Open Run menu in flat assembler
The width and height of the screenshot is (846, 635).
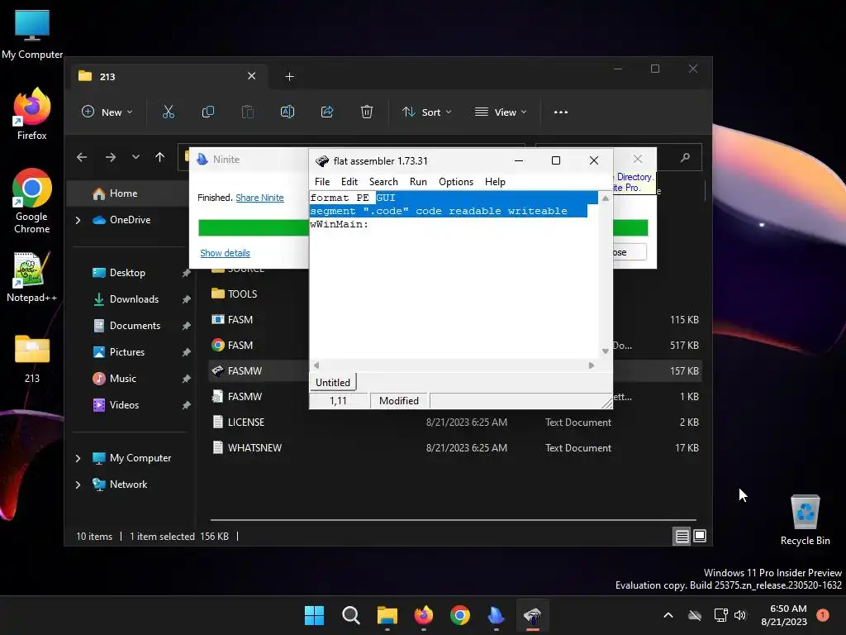[418, 182]
